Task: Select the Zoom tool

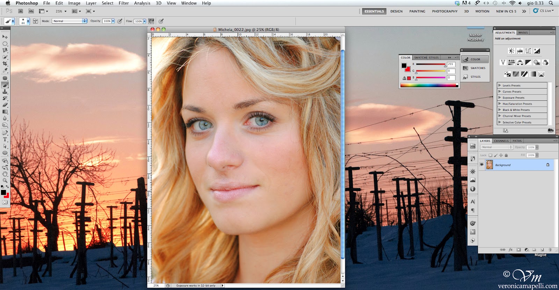Action: 5,180
